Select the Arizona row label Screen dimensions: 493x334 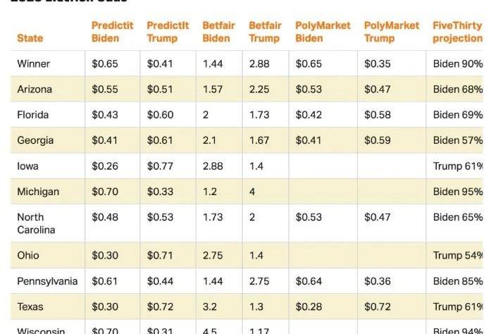point(35,89)
